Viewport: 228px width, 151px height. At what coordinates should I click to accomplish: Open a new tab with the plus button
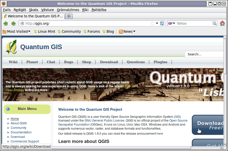(x=69, y=16)
